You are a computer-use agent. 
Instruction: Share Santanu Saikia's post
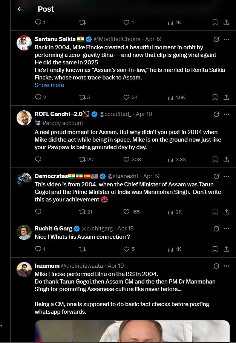click(226, 97)
